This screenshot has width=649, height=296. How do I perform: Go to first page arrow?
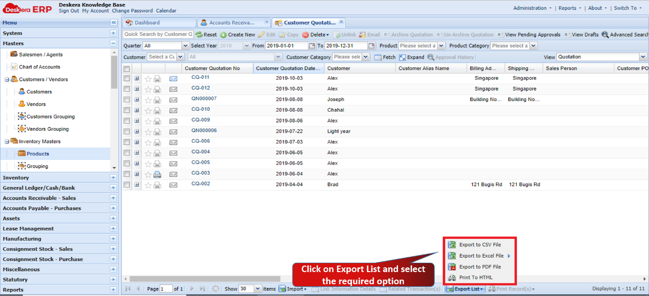click(x=128, y=289)
